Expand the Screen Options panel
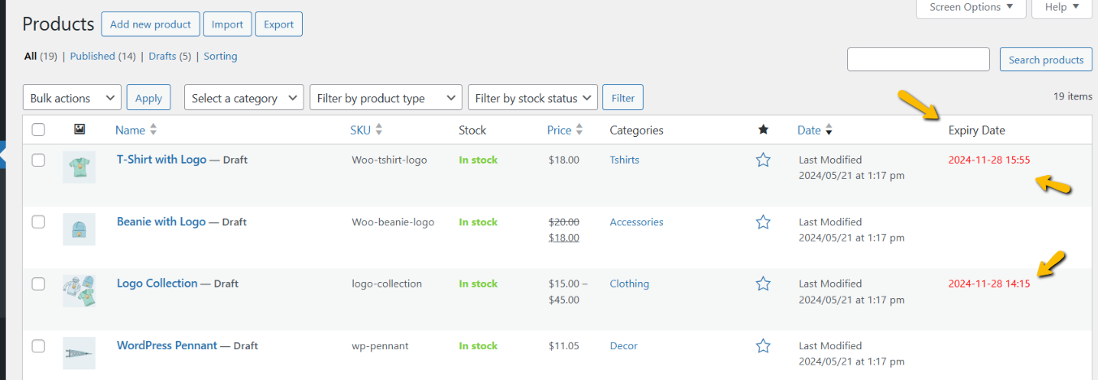 coord(971,7)
